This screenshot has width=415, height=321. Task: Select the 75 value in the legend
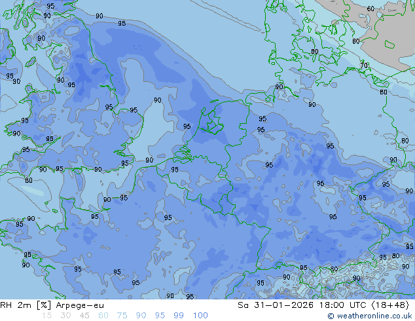point(122,316)
